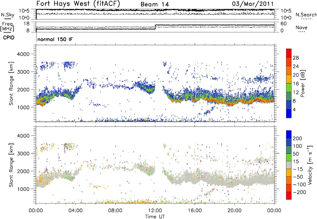This screenshot has height=219, width=317.
Task: Click the 'normal 150 IF' CPID text
Action: pos(55,39)
